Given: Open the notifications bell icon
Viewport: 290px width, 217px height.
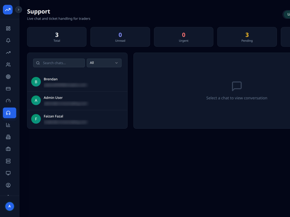Looking at the screenshot, I should point(8,41).
